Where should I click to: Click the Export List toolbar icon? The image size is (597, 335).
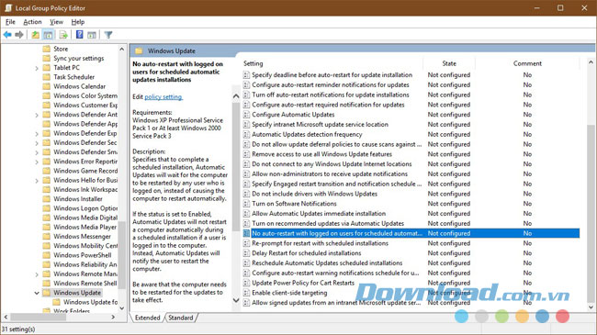(x=63, y=35)
